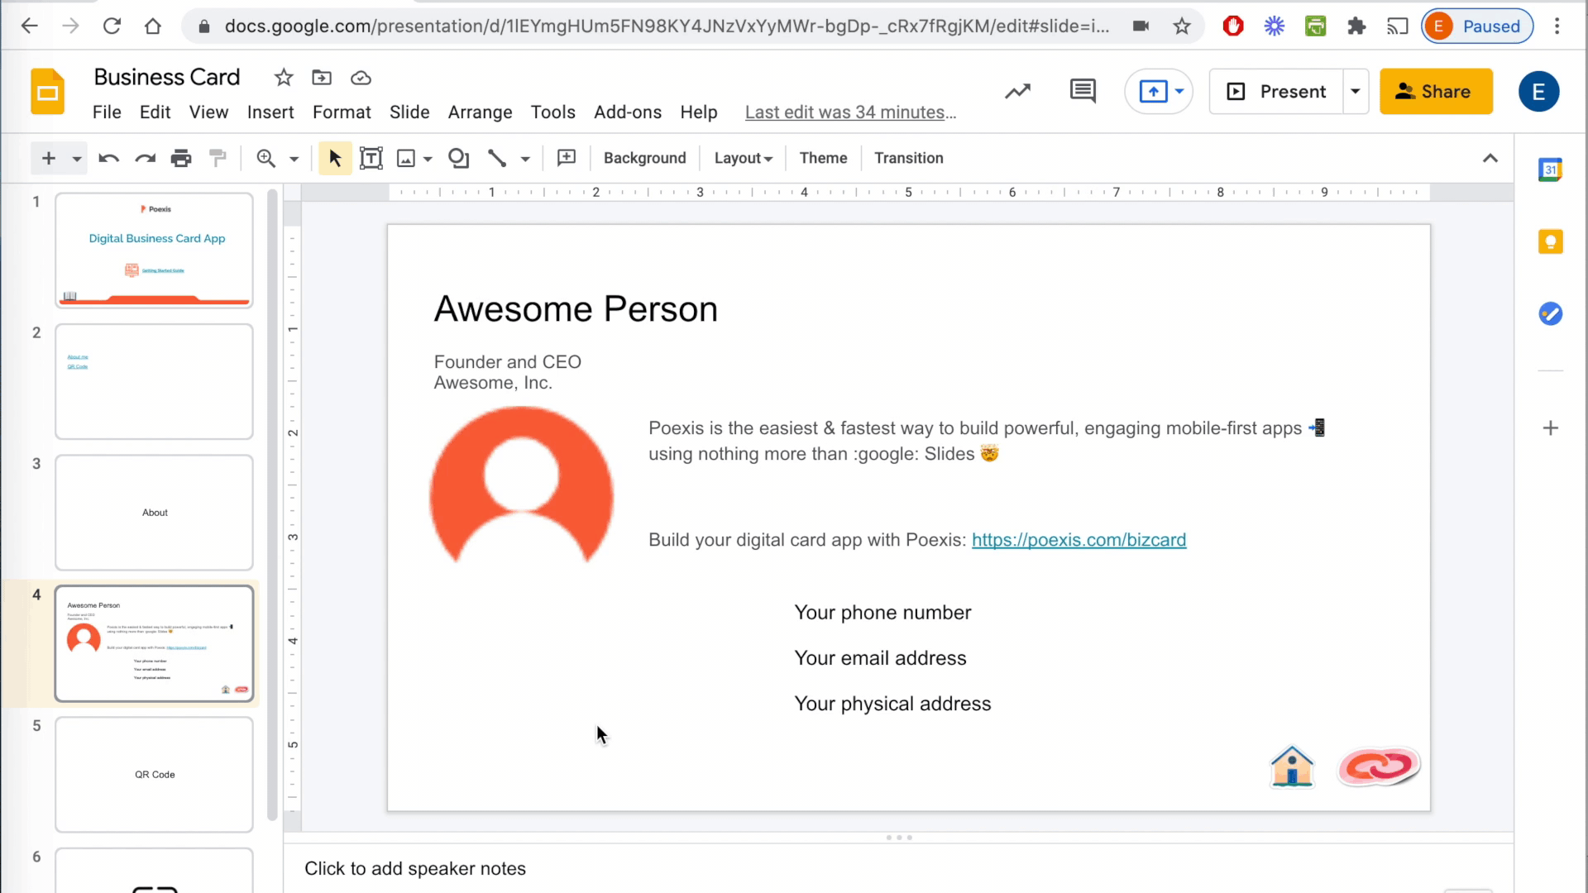1588x893 pixels.
Task: Select the Shape tool
Action: tap(458, 158)
